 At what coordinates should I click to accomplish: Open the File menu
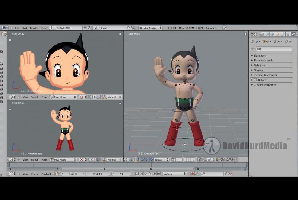coord(17,28)
